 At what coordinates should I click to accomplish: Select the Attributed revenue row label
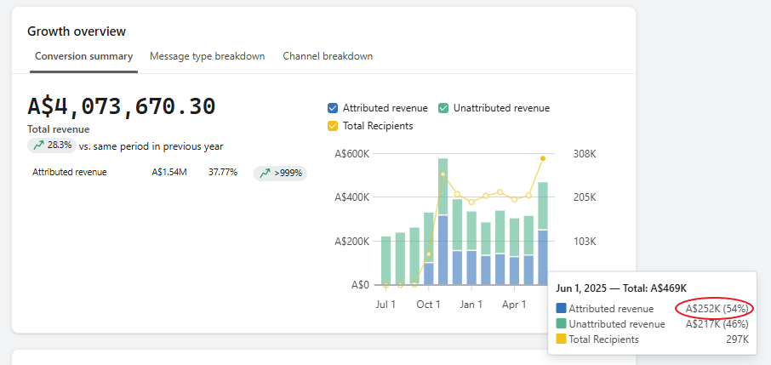coord(69,172)
